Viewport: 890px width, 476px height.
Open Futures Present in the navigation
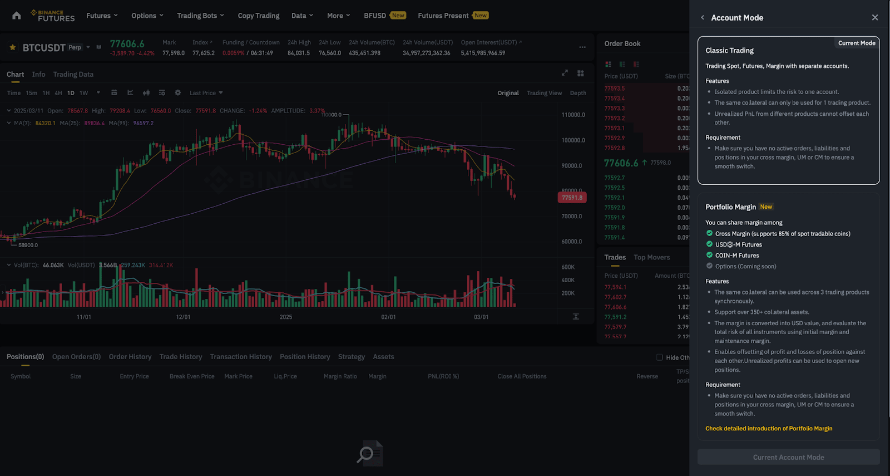453,16
